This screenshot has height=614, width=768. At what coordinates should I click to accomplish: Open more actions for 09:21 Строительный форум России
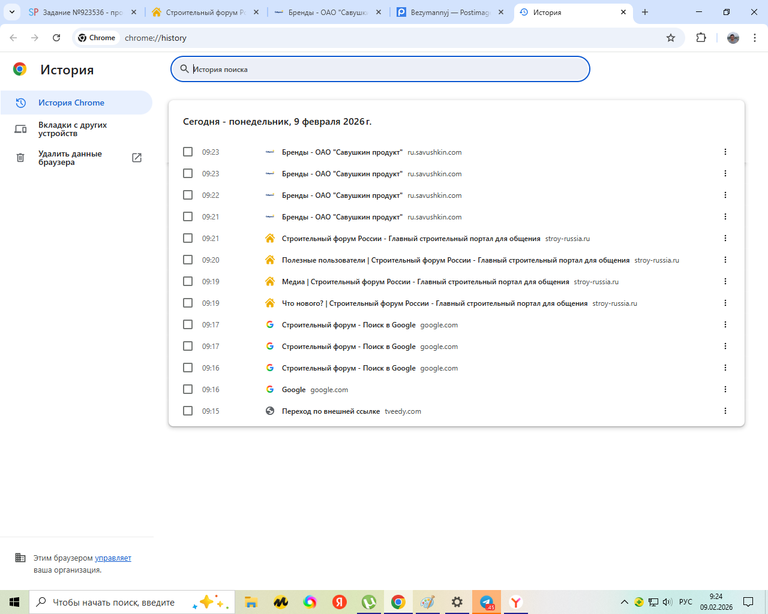(725, 238)
